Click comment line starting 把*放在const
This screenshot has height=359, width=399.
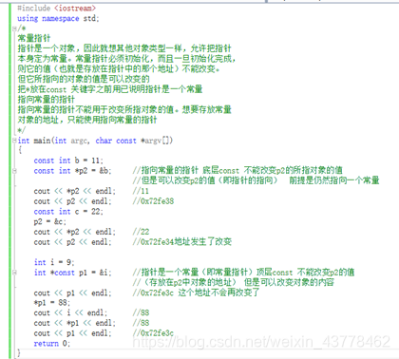110,89
